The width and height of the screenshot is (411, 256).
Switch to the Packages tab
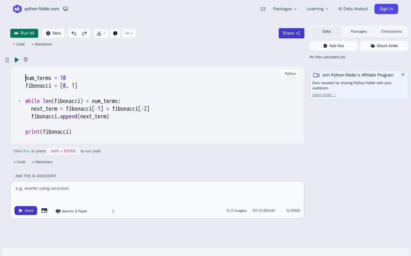pos(359,31)
